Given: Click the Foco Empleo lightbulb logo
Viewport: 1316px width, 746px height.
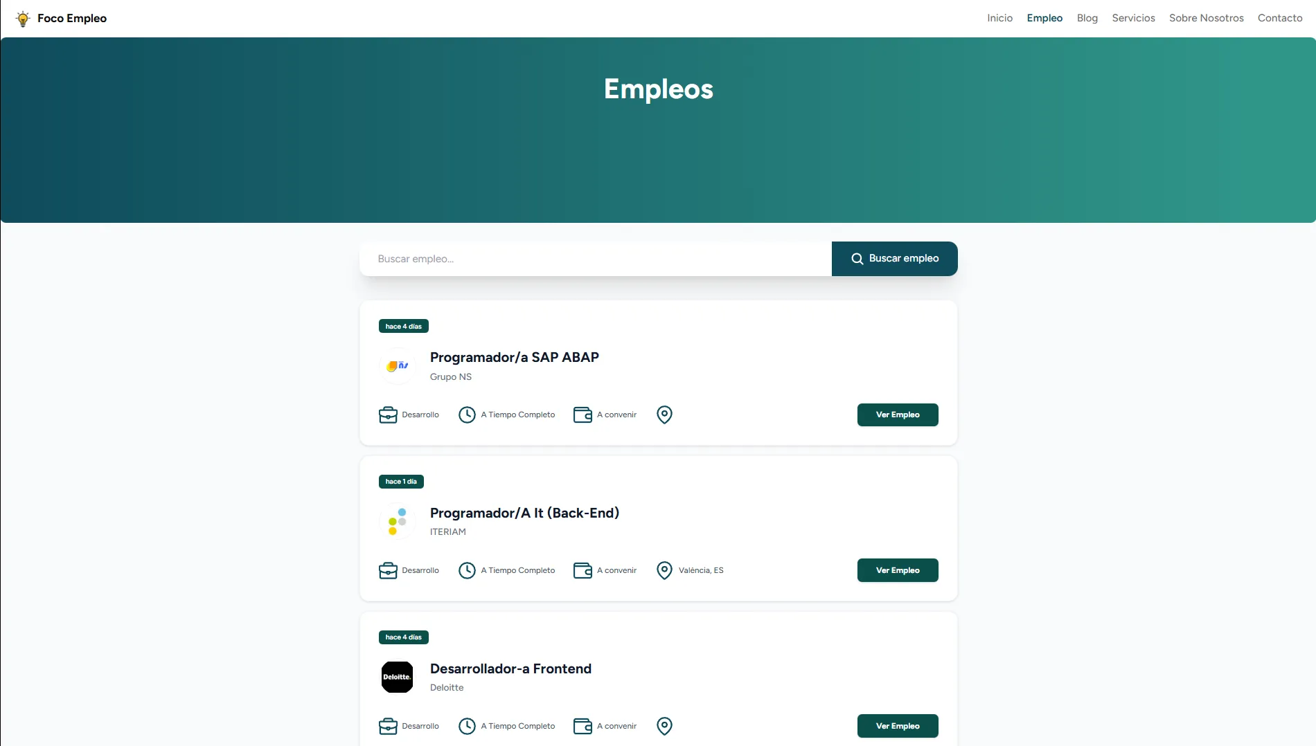Looking at the screenshot, I should click(23, 19).
